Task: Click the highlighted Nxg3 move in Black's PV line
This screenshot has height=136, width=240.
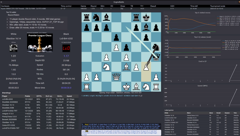Action: tap(87, 124)
